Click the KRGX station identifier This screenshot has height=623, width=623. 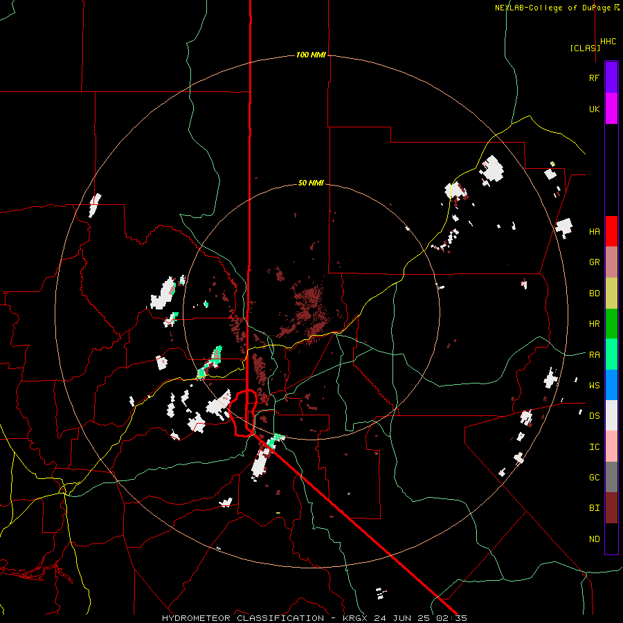coord(356,618)
